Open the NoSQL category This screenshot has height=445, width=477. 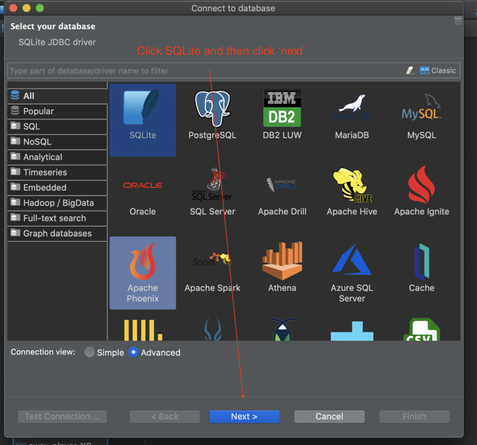click(x=57, y=142)
